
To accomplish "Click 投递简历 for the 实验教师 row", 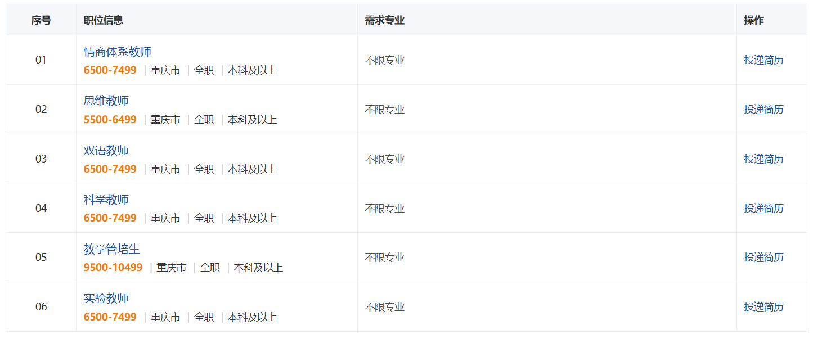I will point(763,306).
